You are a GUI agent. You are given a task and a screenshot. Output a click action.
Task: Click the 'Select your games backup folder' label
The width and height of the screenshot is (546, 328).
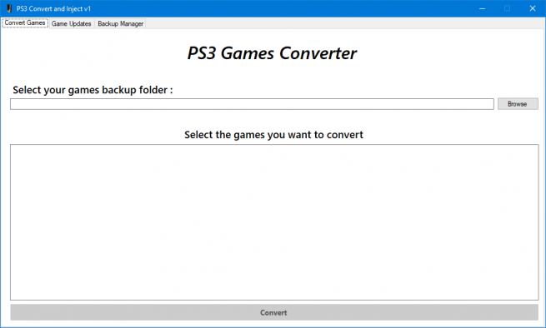[93, 90]
